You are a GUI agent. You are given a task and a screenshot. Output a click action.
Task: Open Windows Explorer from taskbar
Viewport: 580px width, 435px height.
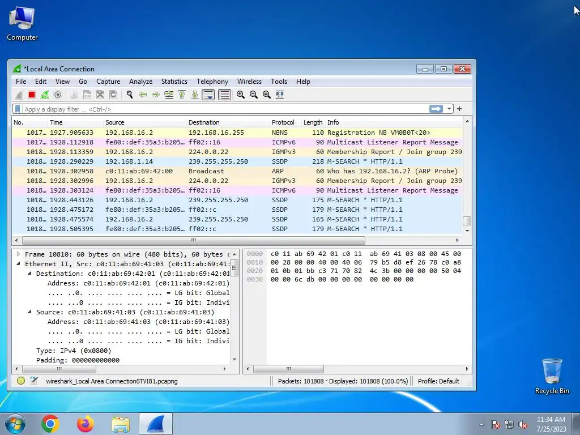coord(121,424)
